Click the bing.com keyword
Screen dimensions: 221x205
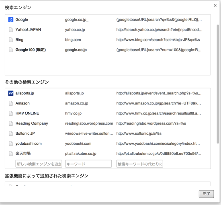(x=73, y=40)
